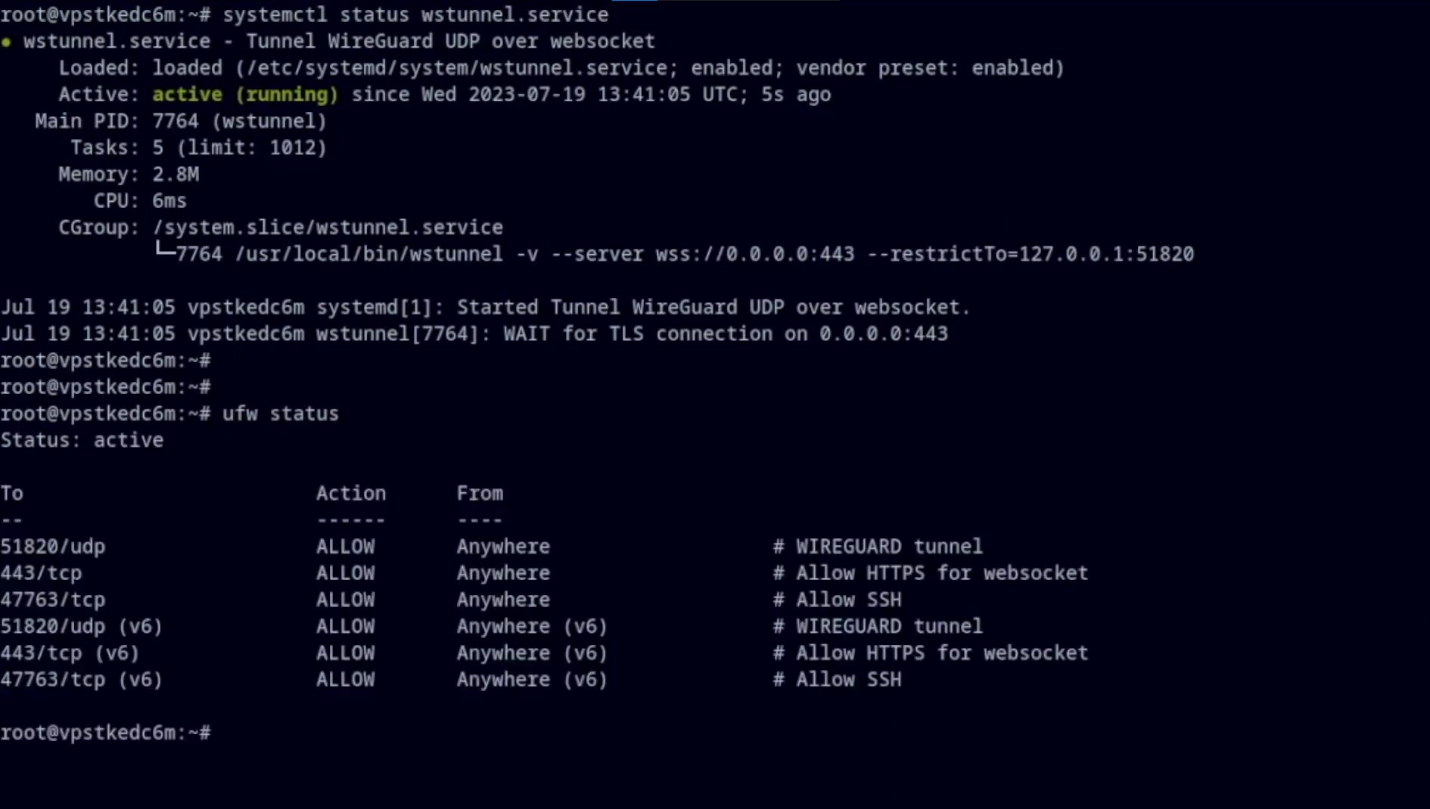The height and width of the screenshot is (809, 1430).
Task: Click the 'Action' column header
Action: pos(351,494)
